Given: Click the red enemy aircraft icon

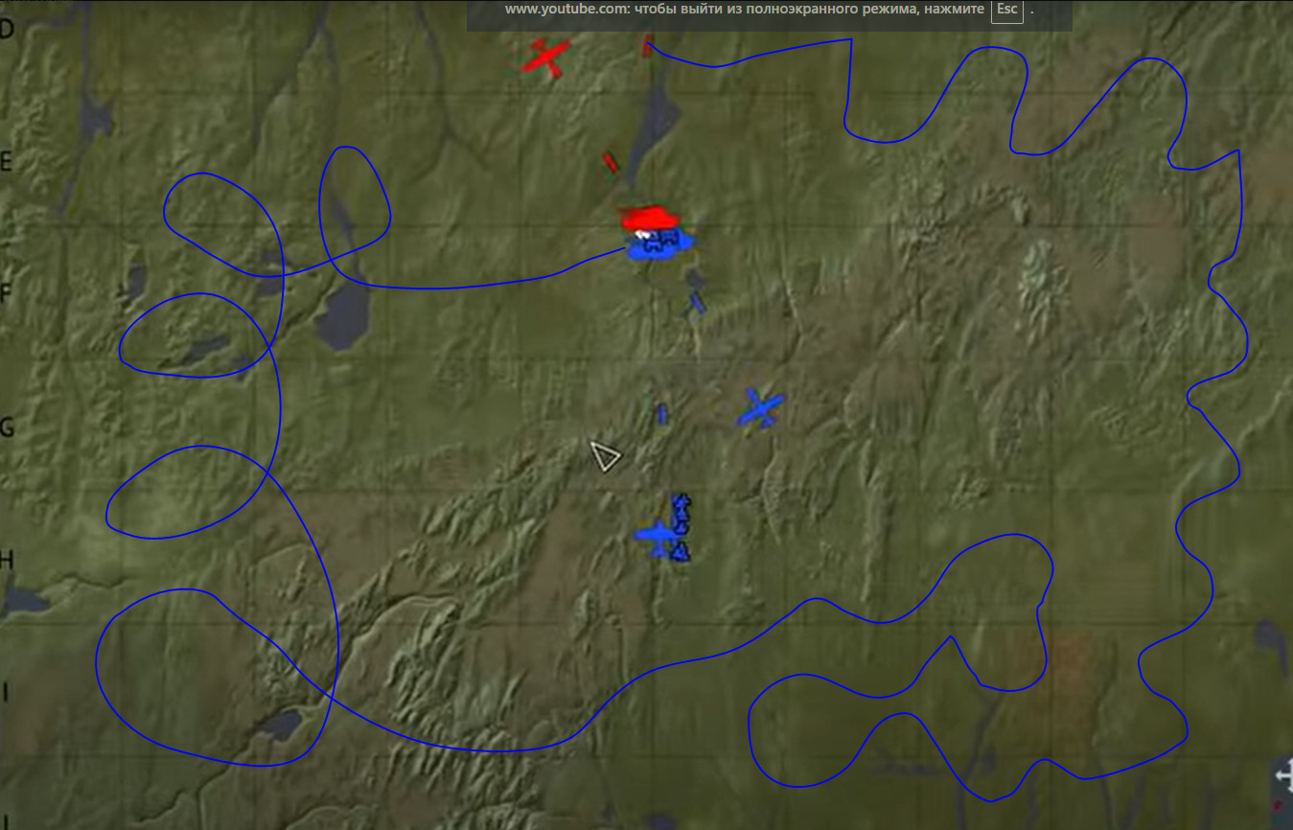Looking at the screenshot, I should click(545, 58).
